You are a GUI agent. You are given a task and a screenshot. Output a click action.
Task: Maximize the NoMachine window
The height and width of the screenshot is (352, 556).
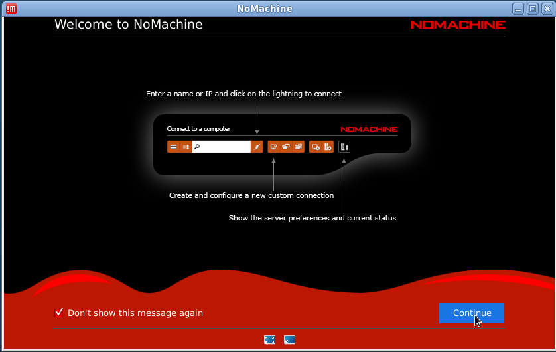tap(533, 9)
